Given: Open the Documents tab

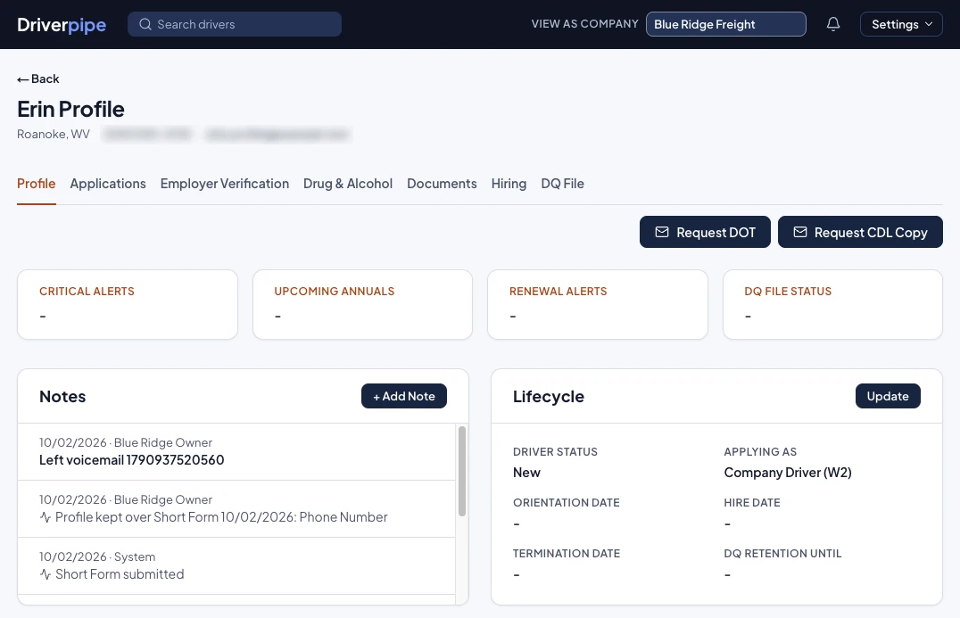Looking at the screenshot, I should point(442,184).
